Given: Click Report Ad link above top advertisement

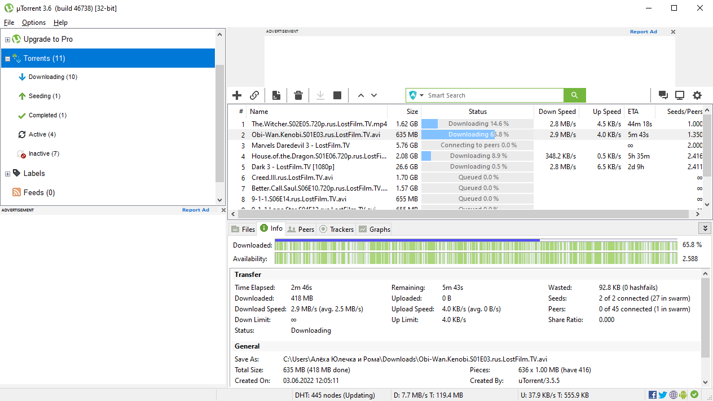Looking at the screenshot, I should (x=644, y=32).
